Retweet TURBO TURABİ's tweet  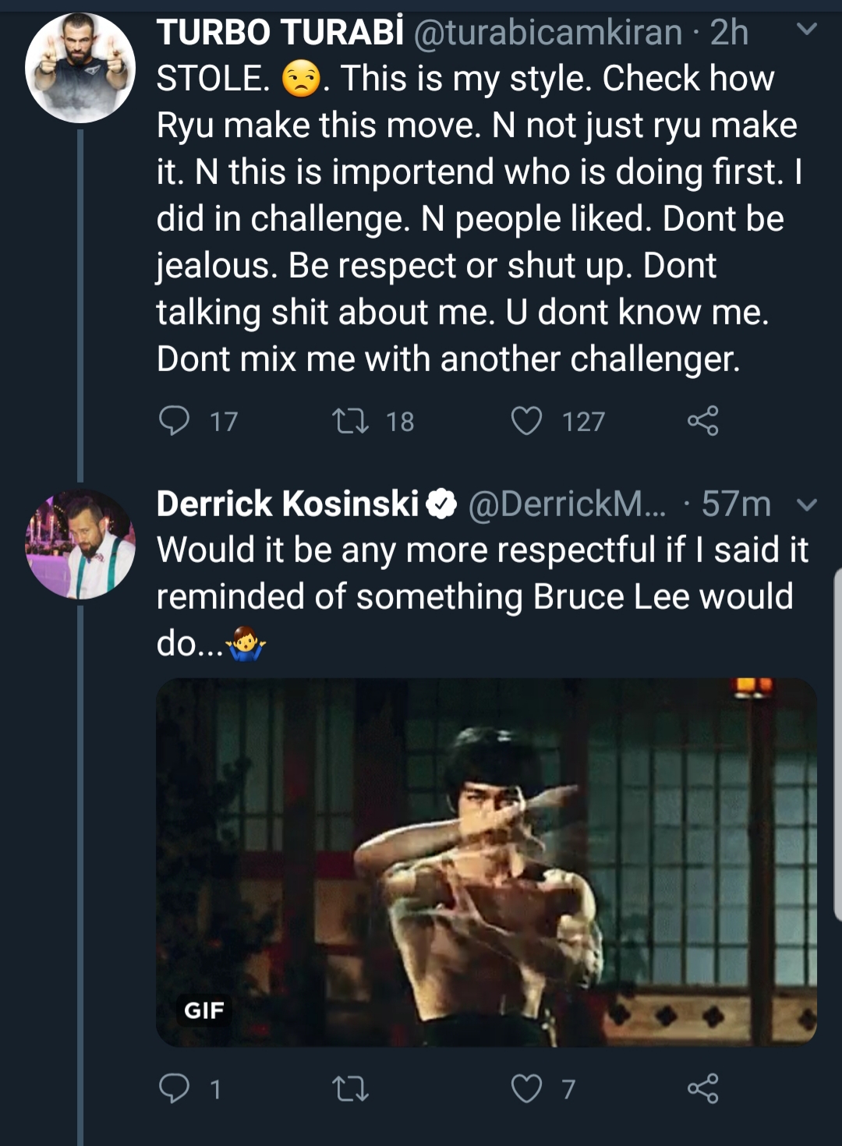(x=351, y=421)
